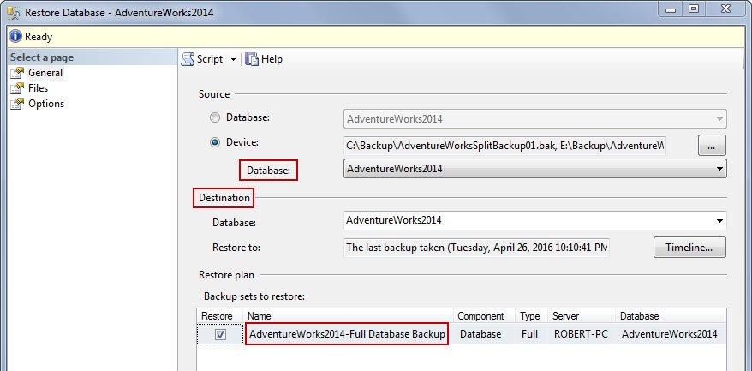This screenshot has width=752, height=371.
Task: Click the Help book icon
Action: click(251, 59)
